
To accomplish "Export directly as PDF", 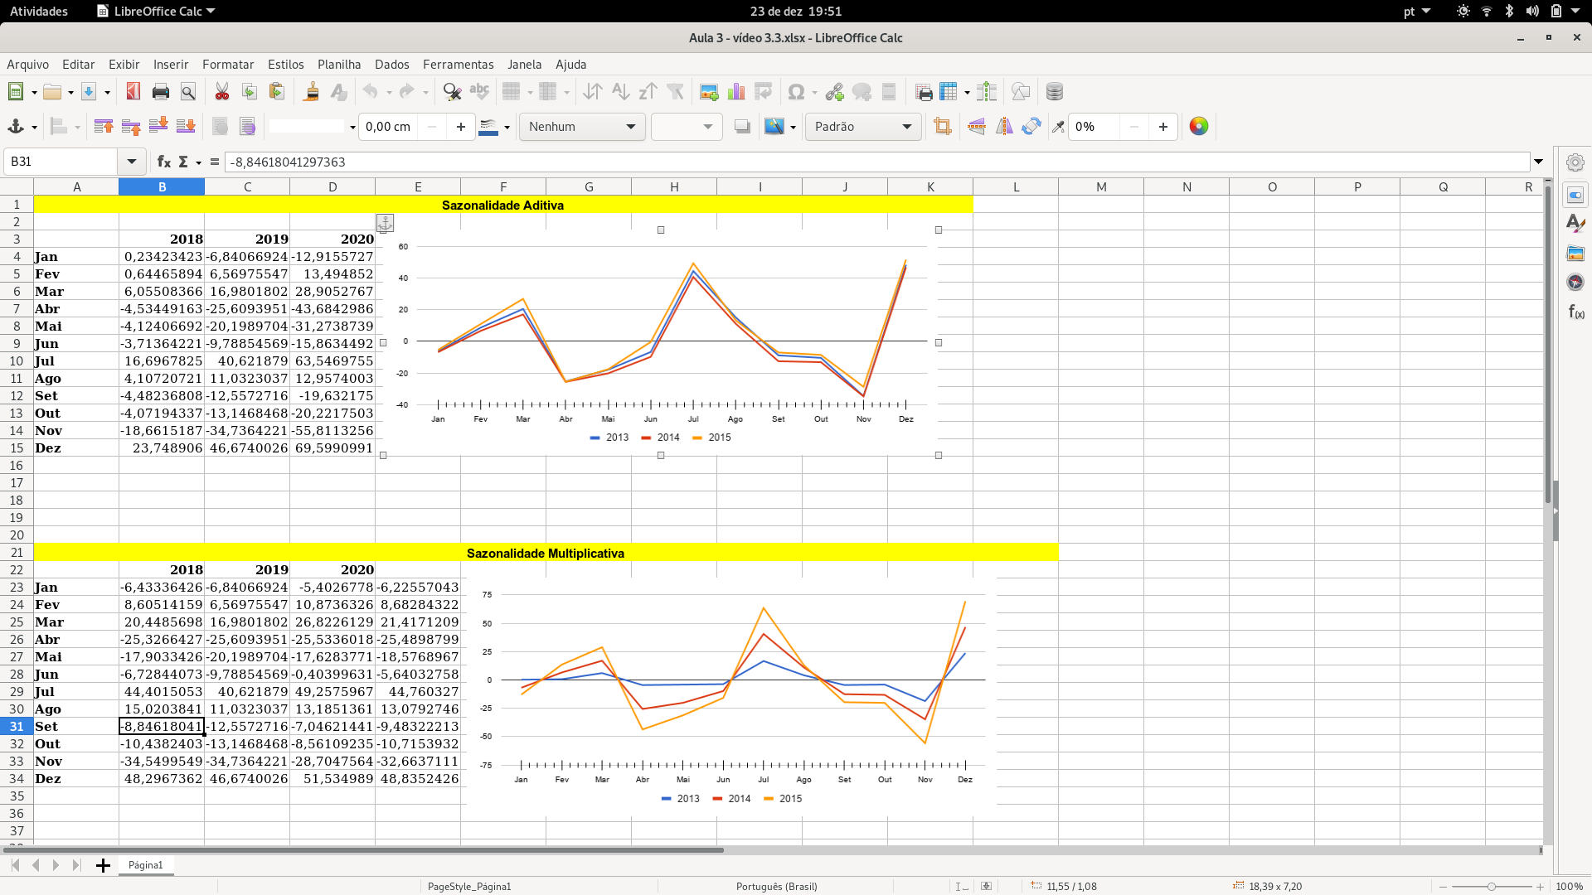I will click(133, 92).
